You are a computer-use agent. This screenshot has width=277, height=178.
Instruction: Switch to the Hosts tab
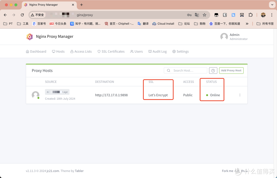tap(58, 51)
